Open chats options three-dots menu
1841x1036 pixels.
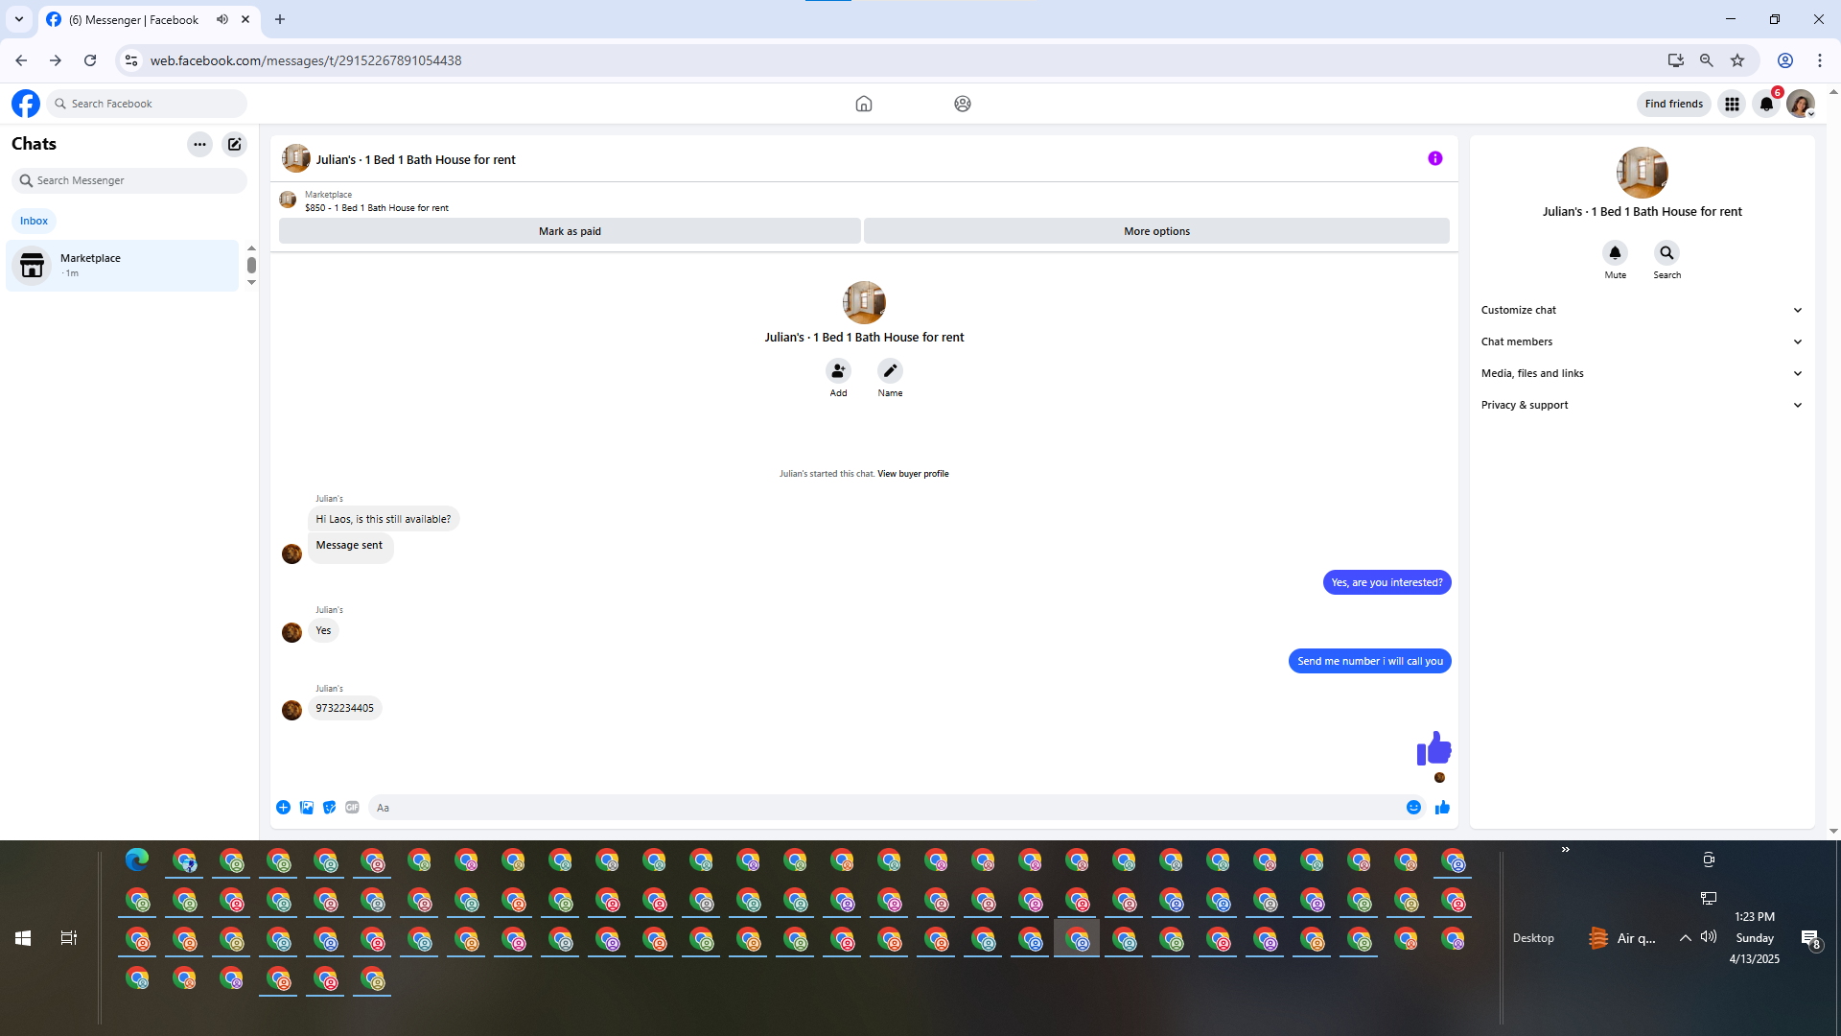pos(199,144)
